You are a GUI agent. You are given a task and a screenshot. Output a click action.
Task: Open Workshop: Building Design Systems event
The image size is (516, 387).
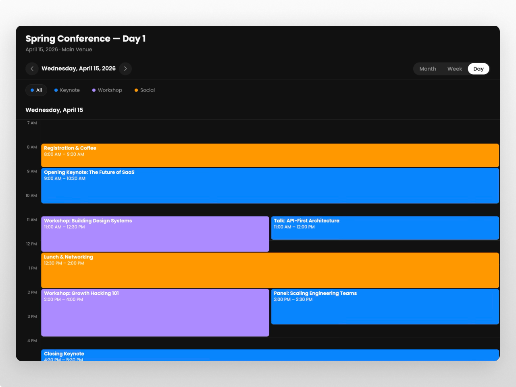155,234
